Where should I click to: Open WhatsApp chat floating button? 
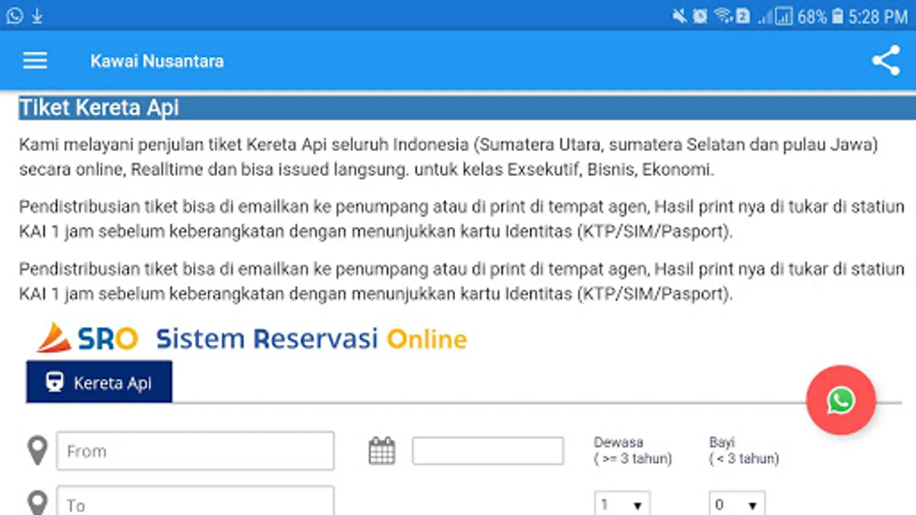pyautogui.click(x=840, y=400)
